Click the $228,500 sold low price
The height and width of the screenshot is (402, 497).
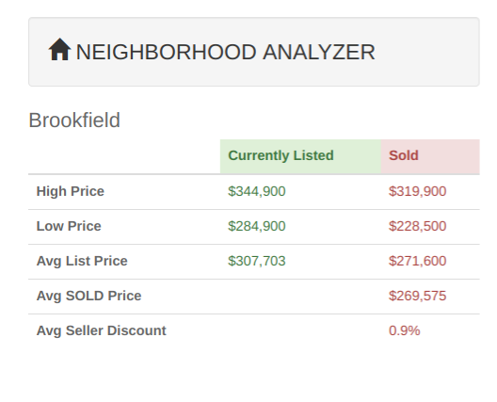click(x=417, y=226)
